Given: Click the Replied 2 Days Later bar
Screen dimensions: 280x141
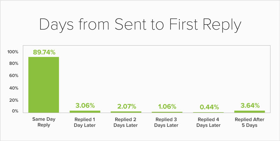Looking at the screenshot, I should pos(126,112).
